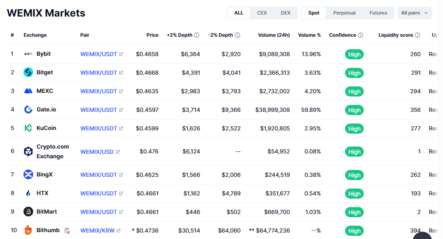Click the High badge in BitMart row
Viewport: 443px width, 239px height.
coord(354,212)
